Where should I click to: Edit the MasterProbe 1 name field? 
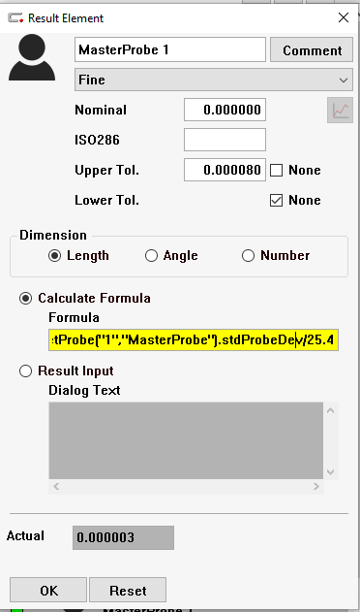pos(170,49)
